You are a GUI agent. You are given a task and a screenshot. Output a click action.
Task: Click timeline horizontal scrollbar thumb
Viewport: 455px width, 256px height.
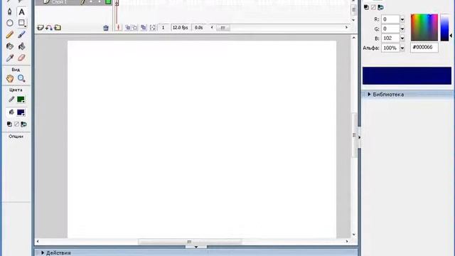[223, 28]
